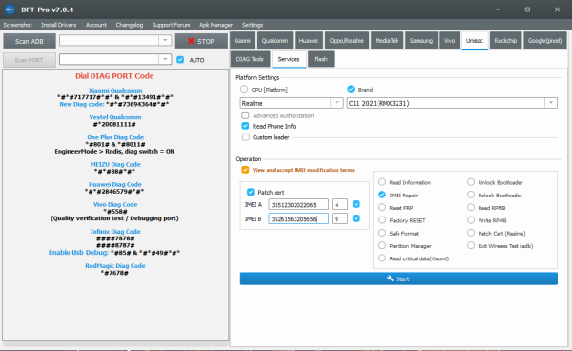572x351 pixels.
Task: Enable the Custom loader checkbox
Action: (246, 137)
